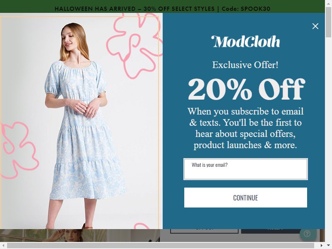Click the horizontal scrollbar thumb
The height and width of the screenshot is (249, 332).
click(161, 246)
